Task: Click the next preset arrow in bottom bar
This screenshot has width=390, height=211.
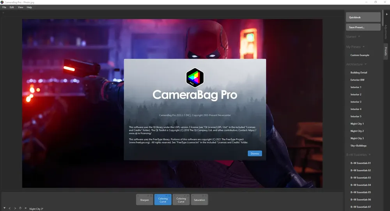Action: click(x=15, y=208)
